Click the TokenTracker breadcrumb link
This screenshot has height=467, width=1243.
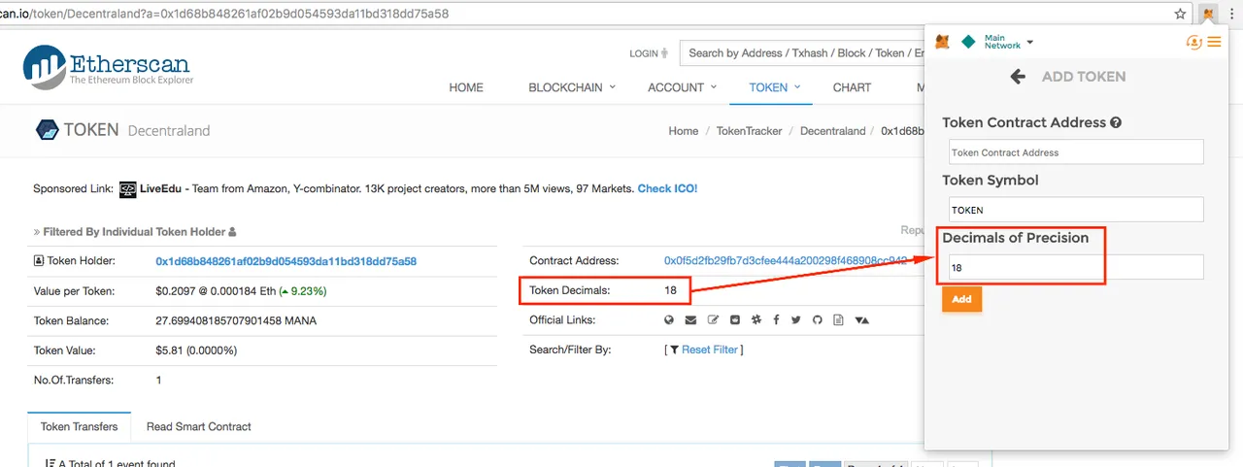click(749, 131)
